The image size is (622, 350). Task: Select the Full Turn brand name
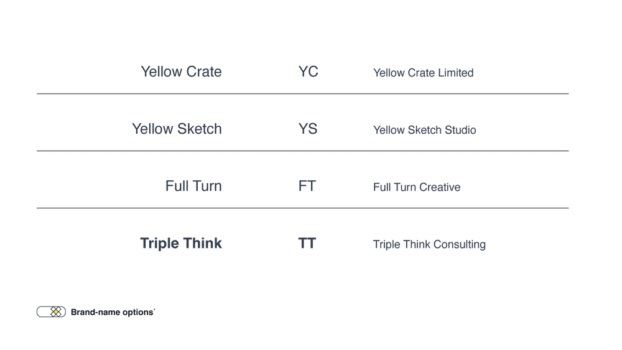[193, 186]
